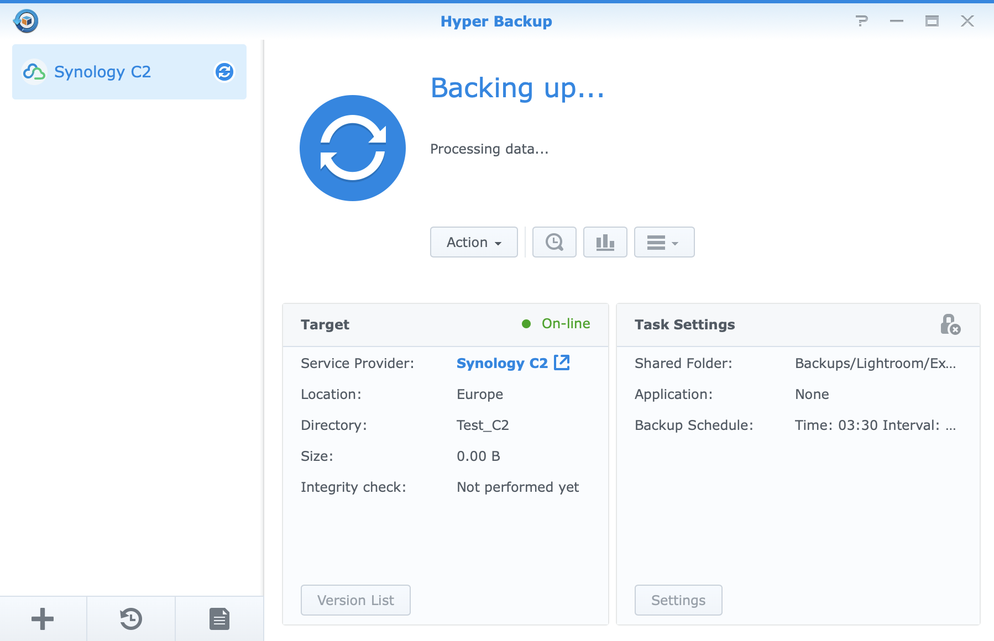Click the 'Integrity check:' label
This screenshot has width=994, height=641.
point(353,487)
